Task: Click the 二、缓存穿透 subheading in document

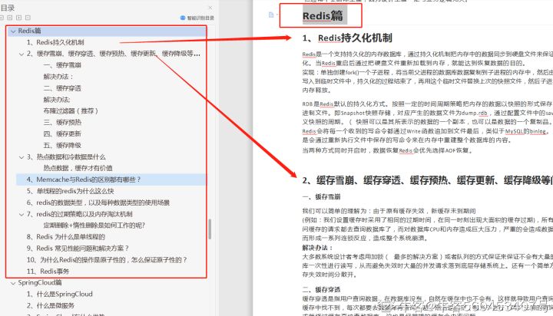Action: 321,290
